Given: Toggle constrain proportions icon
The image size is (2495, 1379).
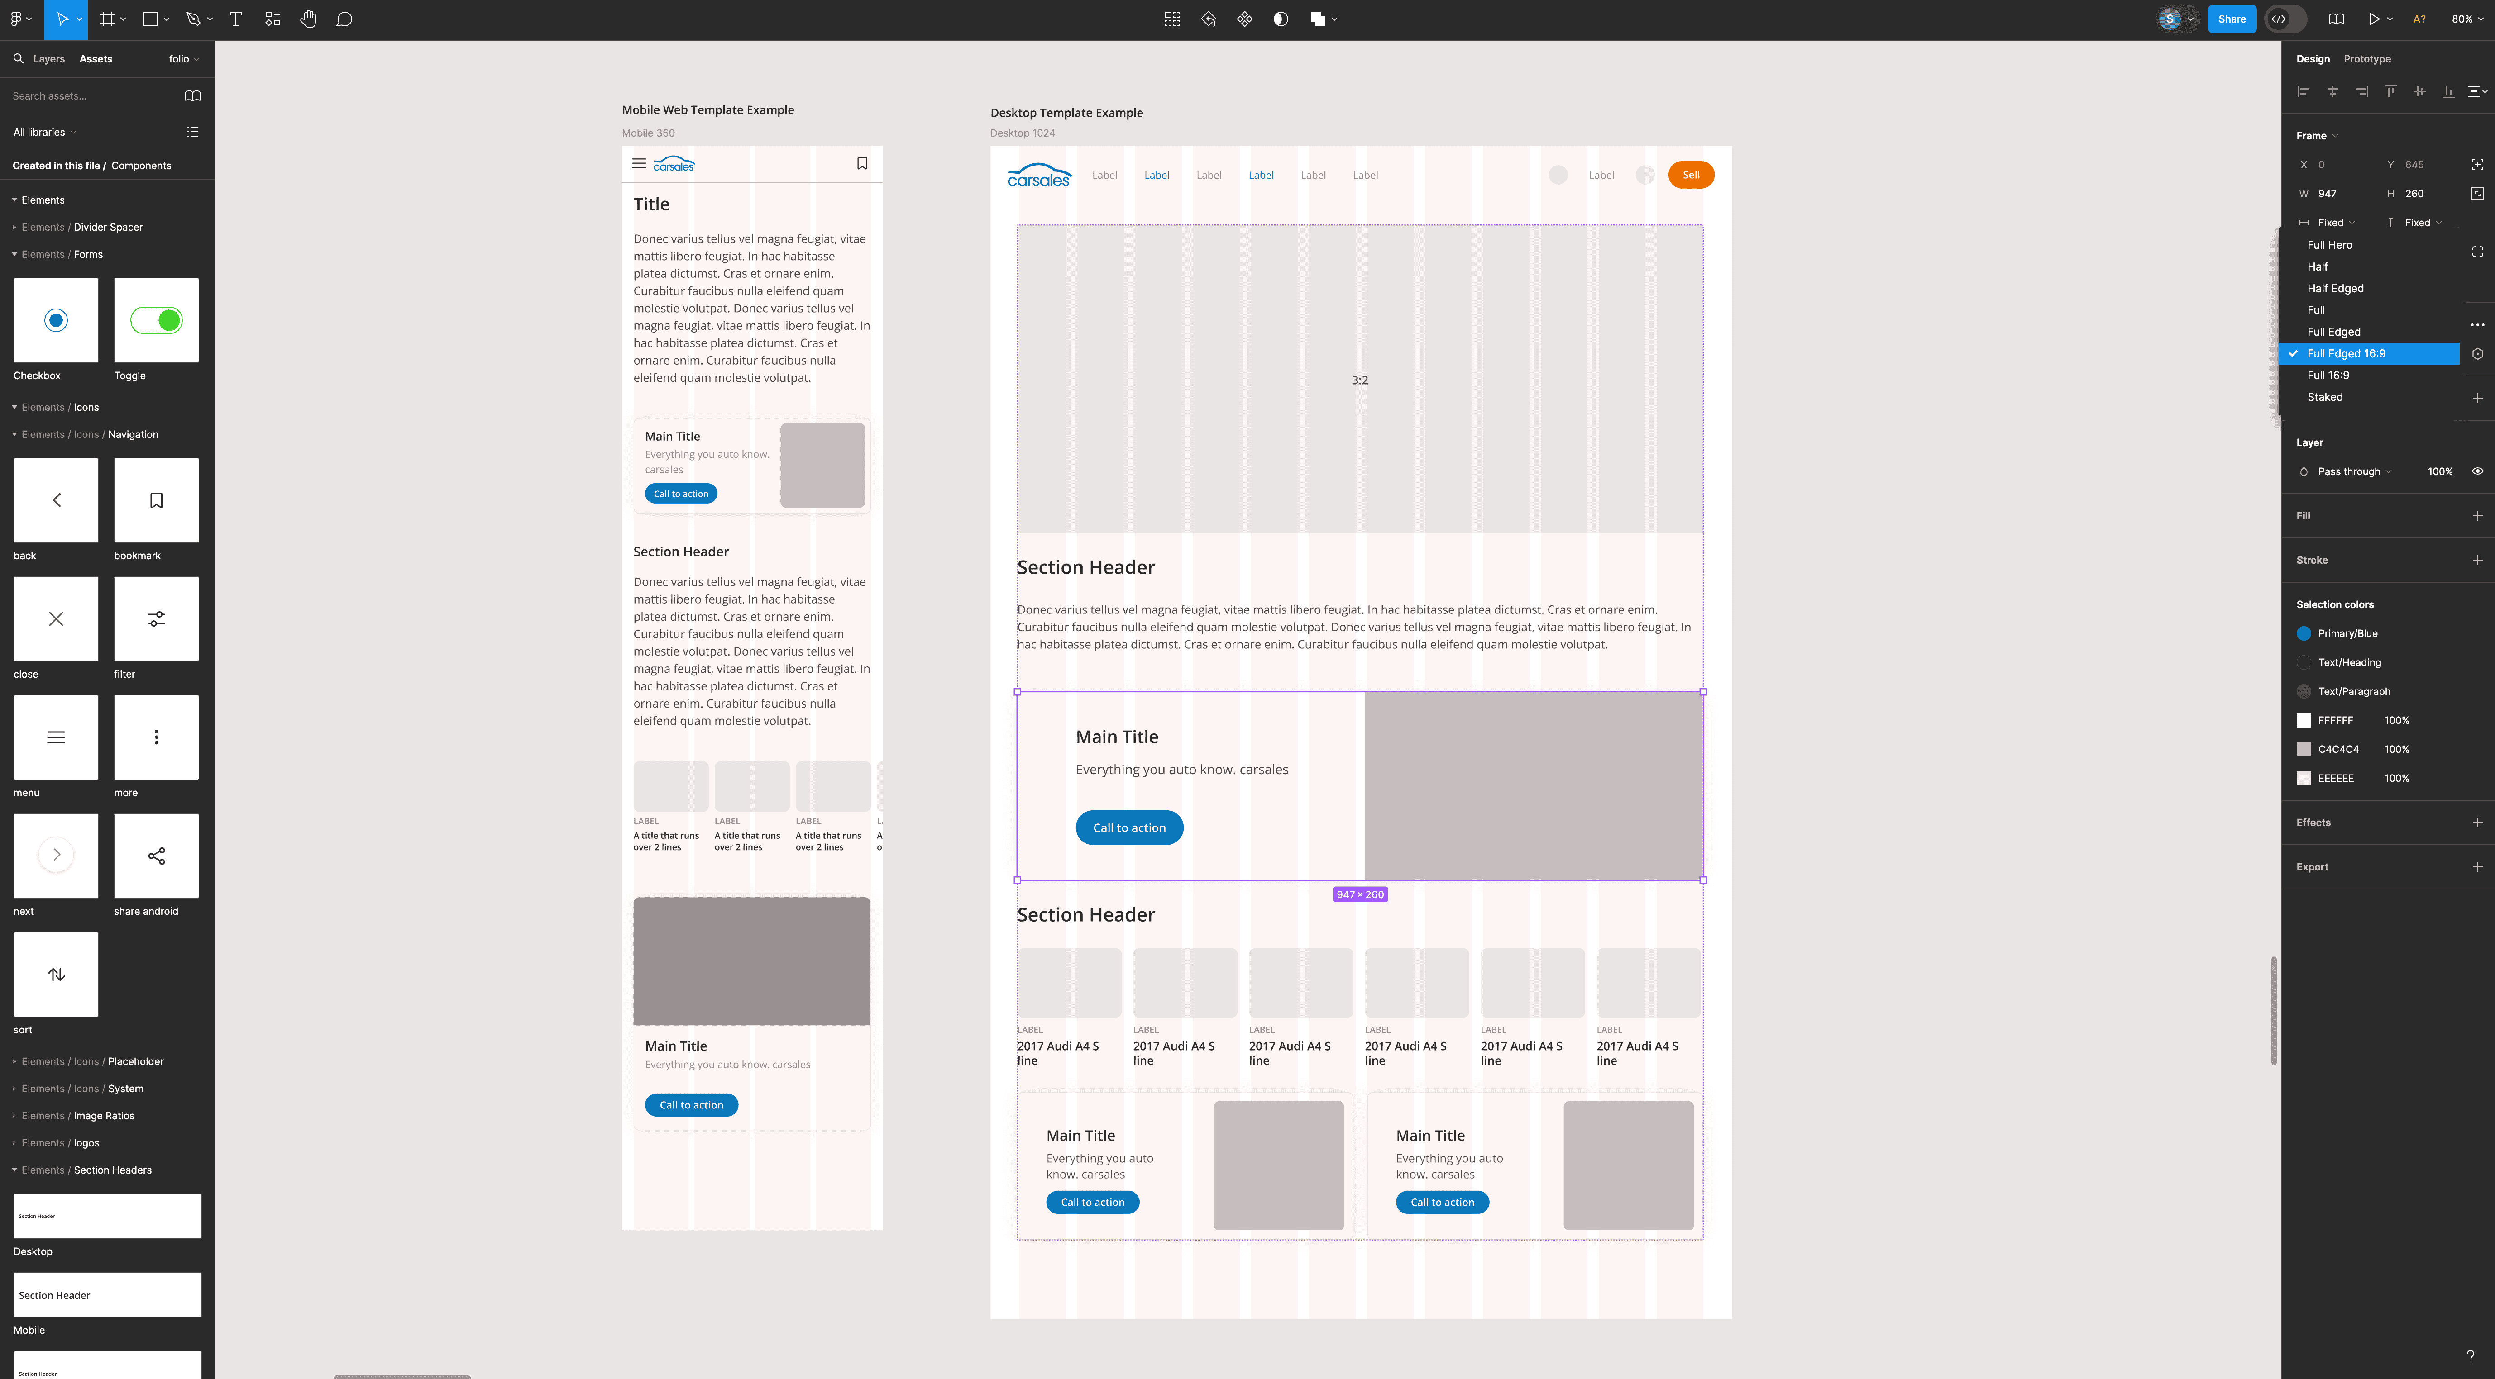Looking at the screenshot, I should pyautogui.click(x=2477, y=194).
